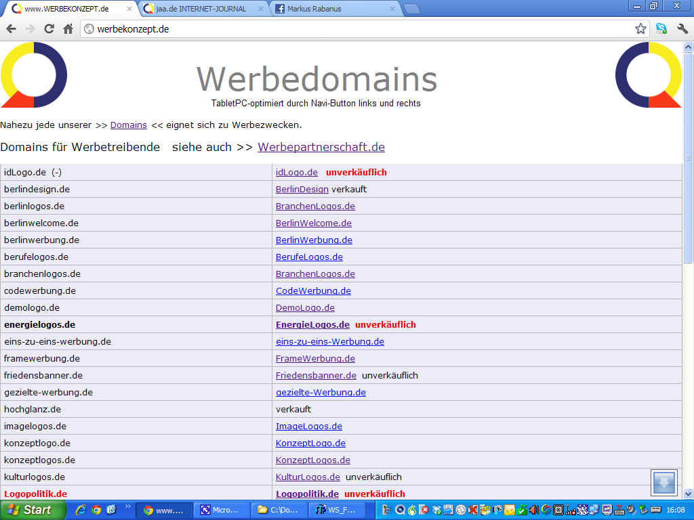Open the Werbepartnerschaft.de link
The width and height of the screenshot is (694, 520).
[x=321, y=147]
